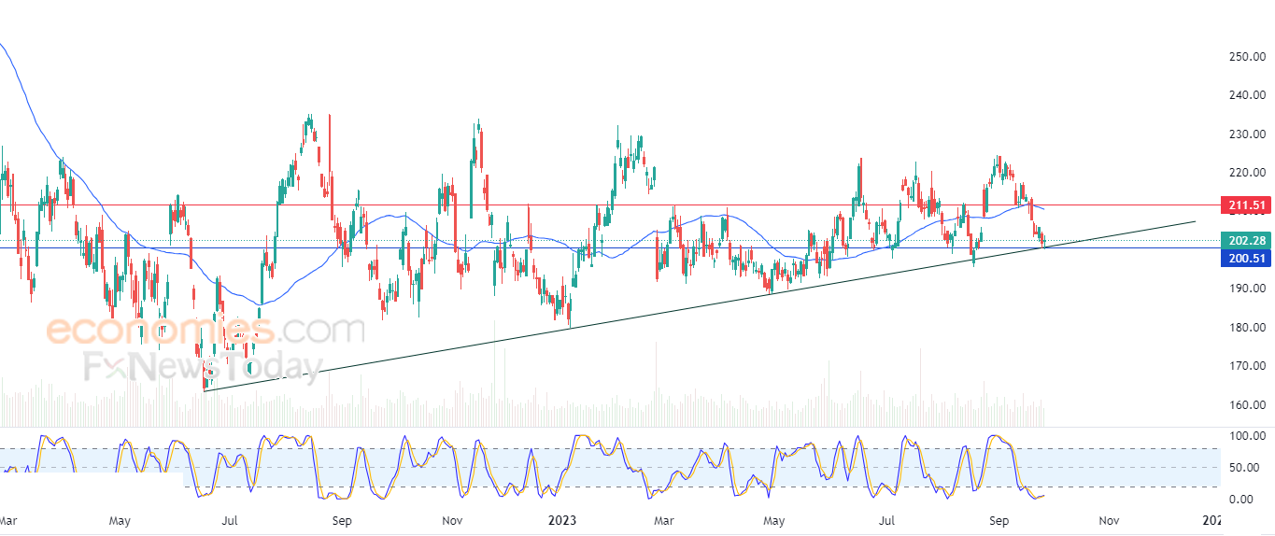The height and width of the screenshot is (536, 1275).
Task: Click the 160.00 price axis value
Action: pyautogui.click(x=1248, y=405)
